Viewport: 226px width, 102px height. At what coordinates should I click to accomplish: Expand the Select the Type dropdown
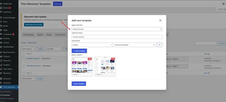(117, 29)
